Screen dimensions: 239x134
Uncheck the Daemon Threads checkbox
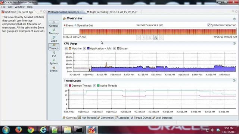coord(66,86)
